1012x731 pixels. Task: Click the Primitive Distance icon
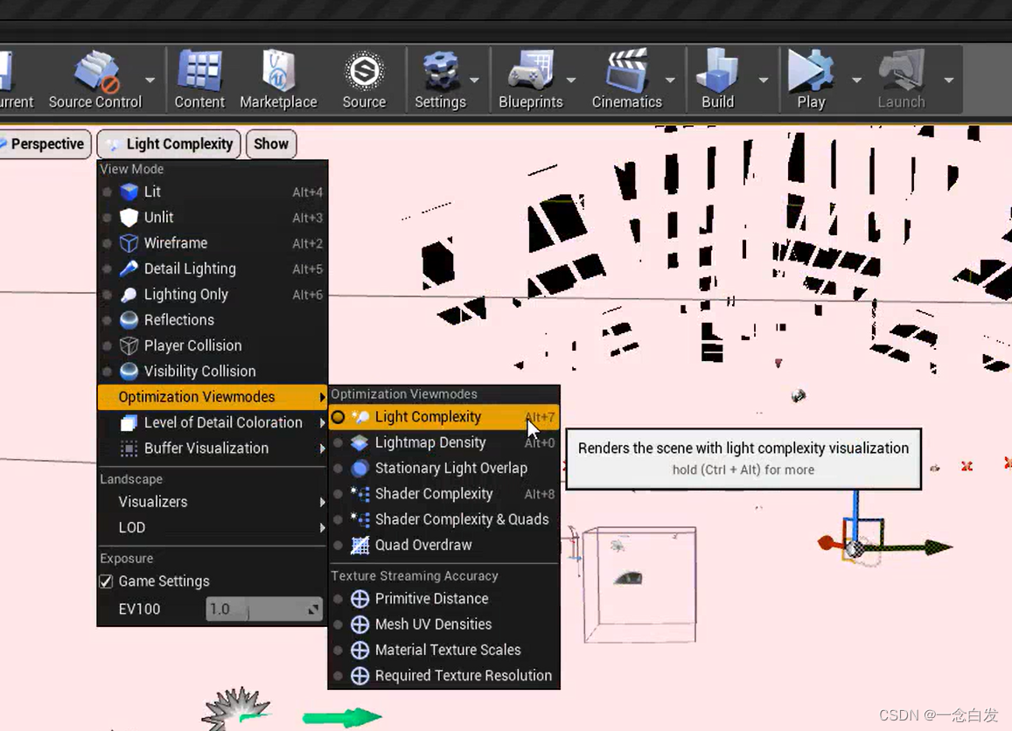click(359, 599)
